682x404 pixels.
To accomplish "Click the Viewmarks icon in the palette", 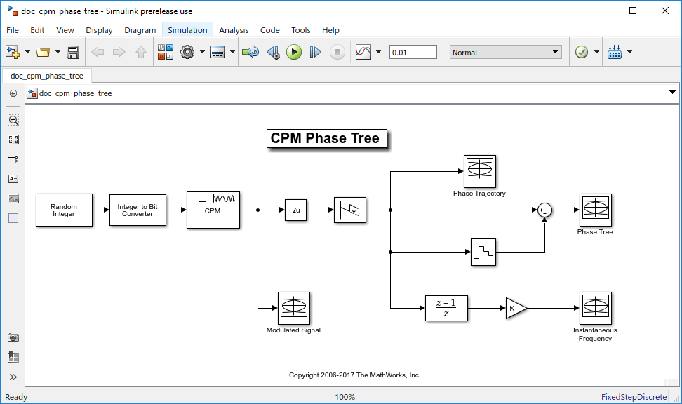I will [x=13, y=358].
